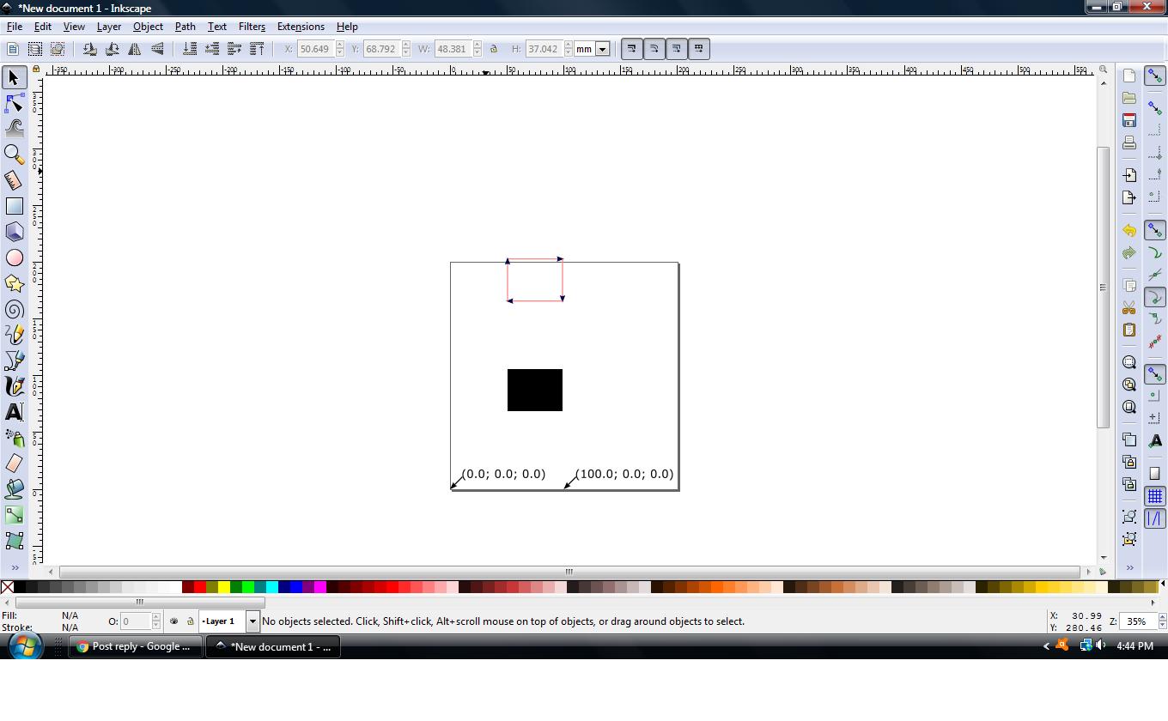Toggle Enable snapping at top of snap bar
This screenshot has width=1168, height=721.
[1155, 76]
